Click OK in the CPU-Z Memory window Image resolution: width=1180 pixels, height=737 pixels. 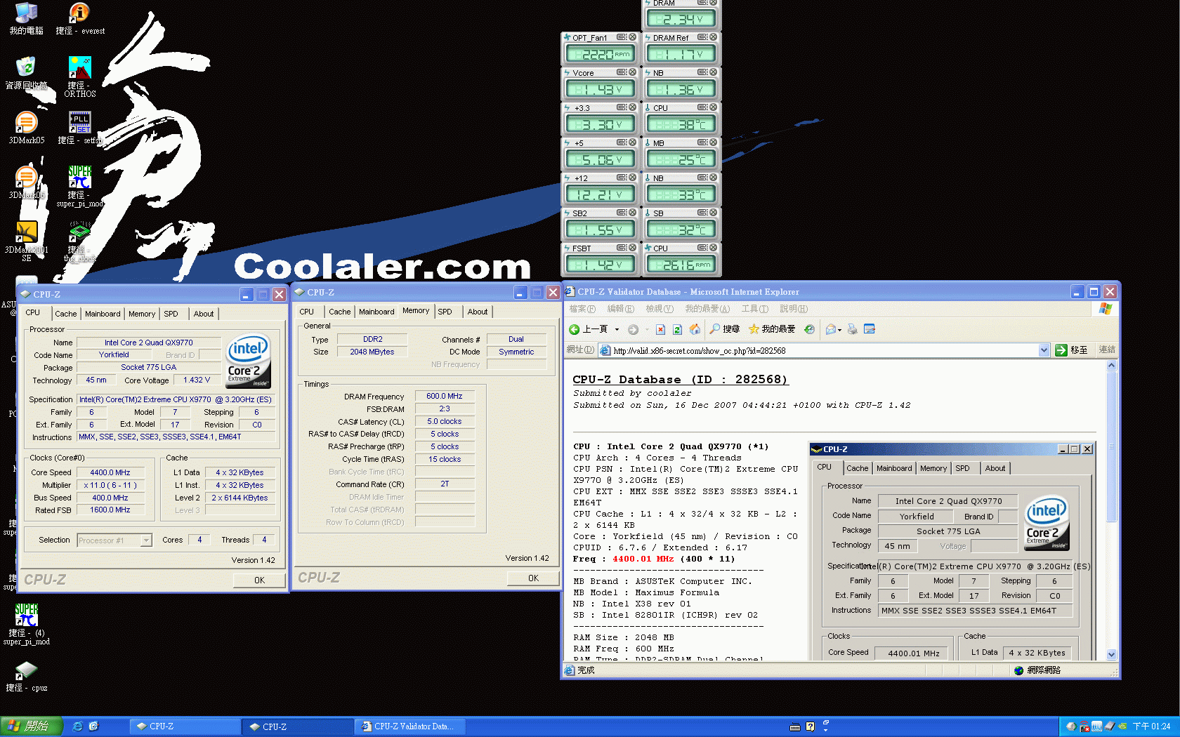click(533, 578)
